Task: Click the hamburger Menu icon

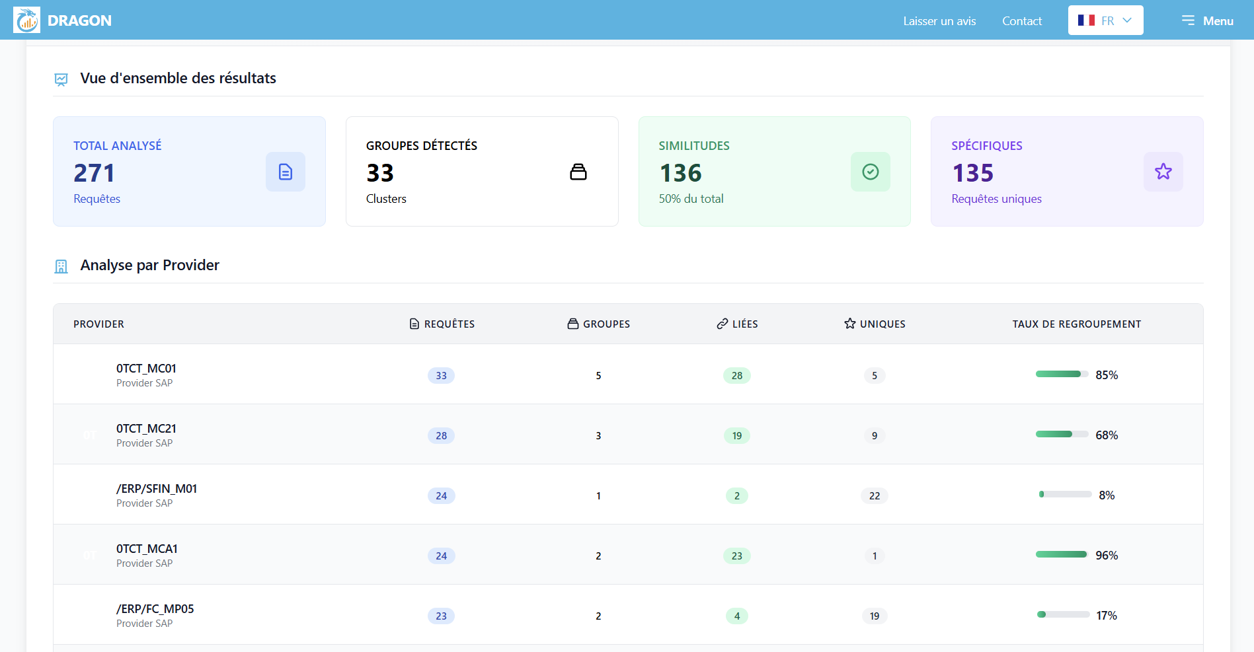Action: coord(1188,20)
